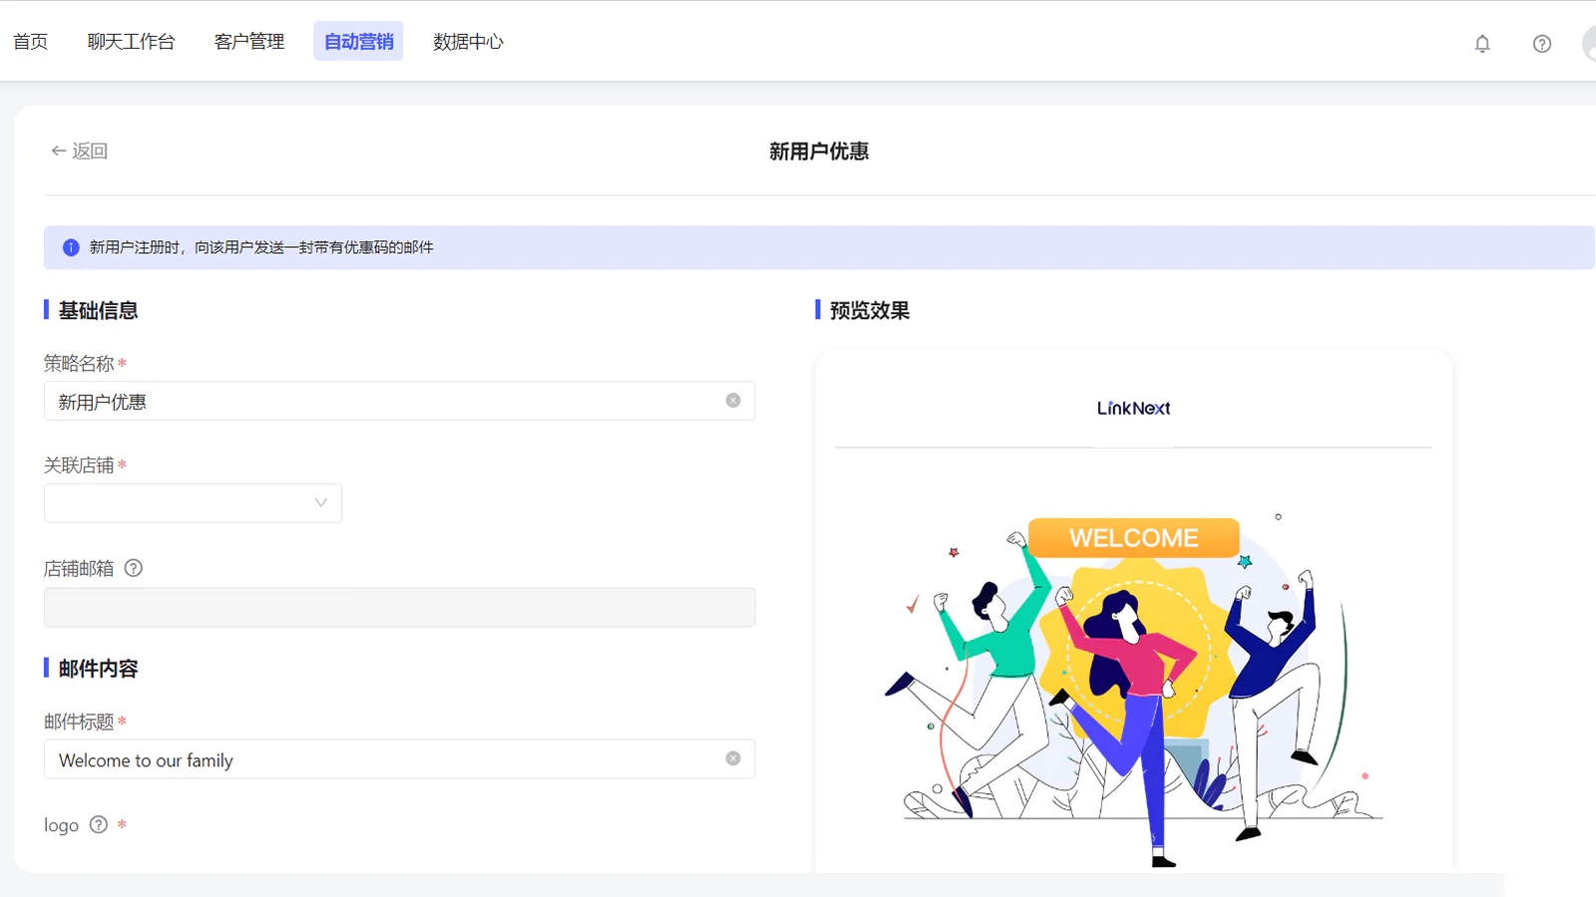Open the notifications bell
This screenshot has height=897, width=1596.
tap(1482, 44)
